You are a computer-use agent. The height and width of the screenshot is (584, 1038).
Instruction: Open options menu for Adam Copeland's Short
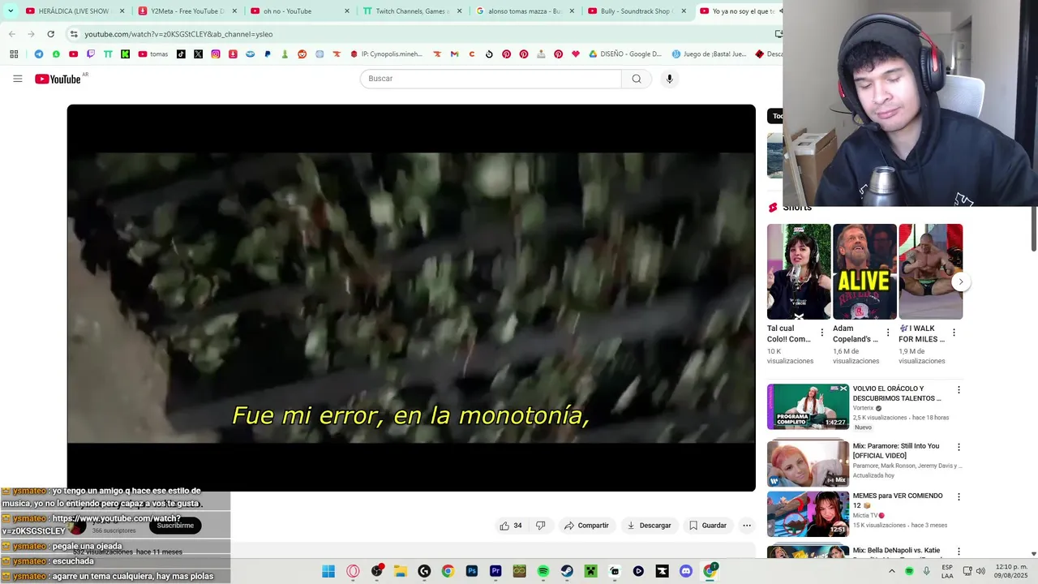(x=888, y=333)
